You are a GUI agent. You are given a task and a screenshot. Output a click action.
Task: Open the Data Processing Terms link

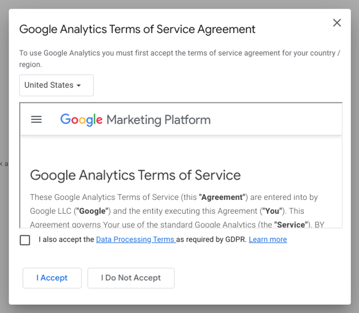point(136,239)
